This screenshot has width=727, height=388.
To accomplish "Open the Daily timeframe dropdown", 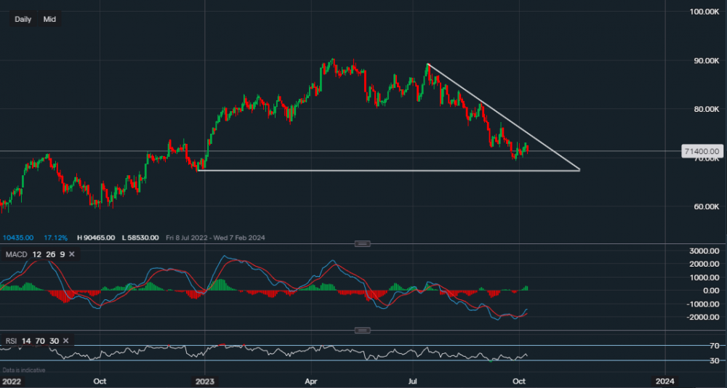I will [x=23, y=19].
